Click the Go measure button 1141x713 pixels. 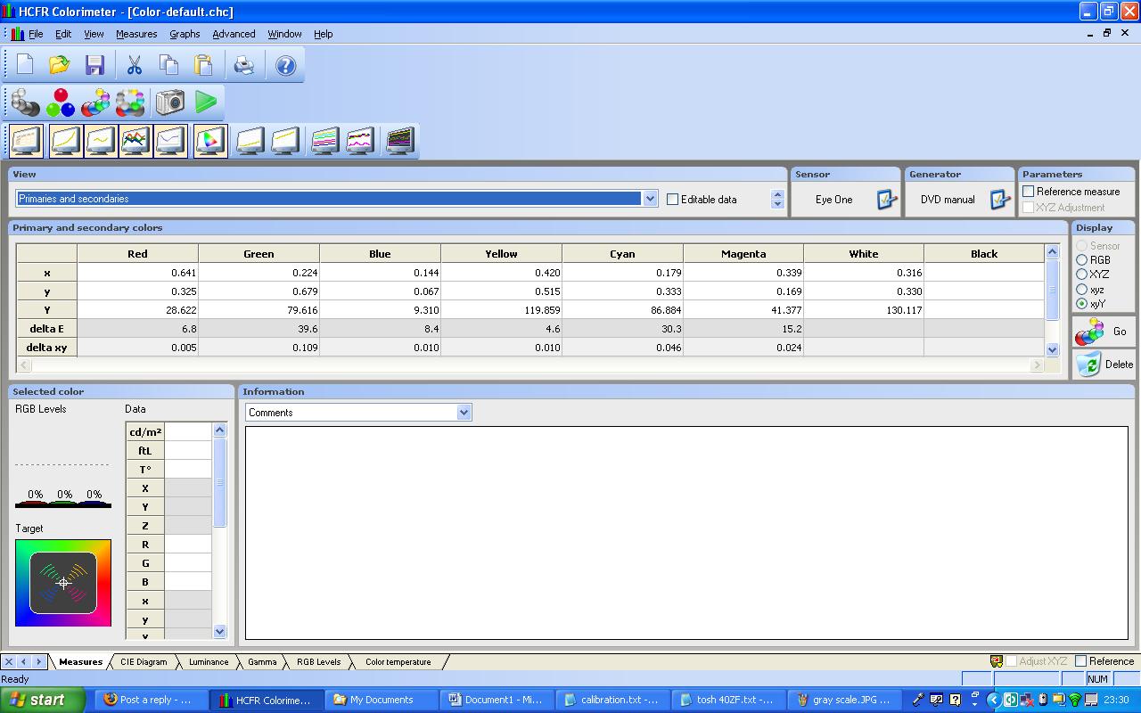pos(1104,332)
